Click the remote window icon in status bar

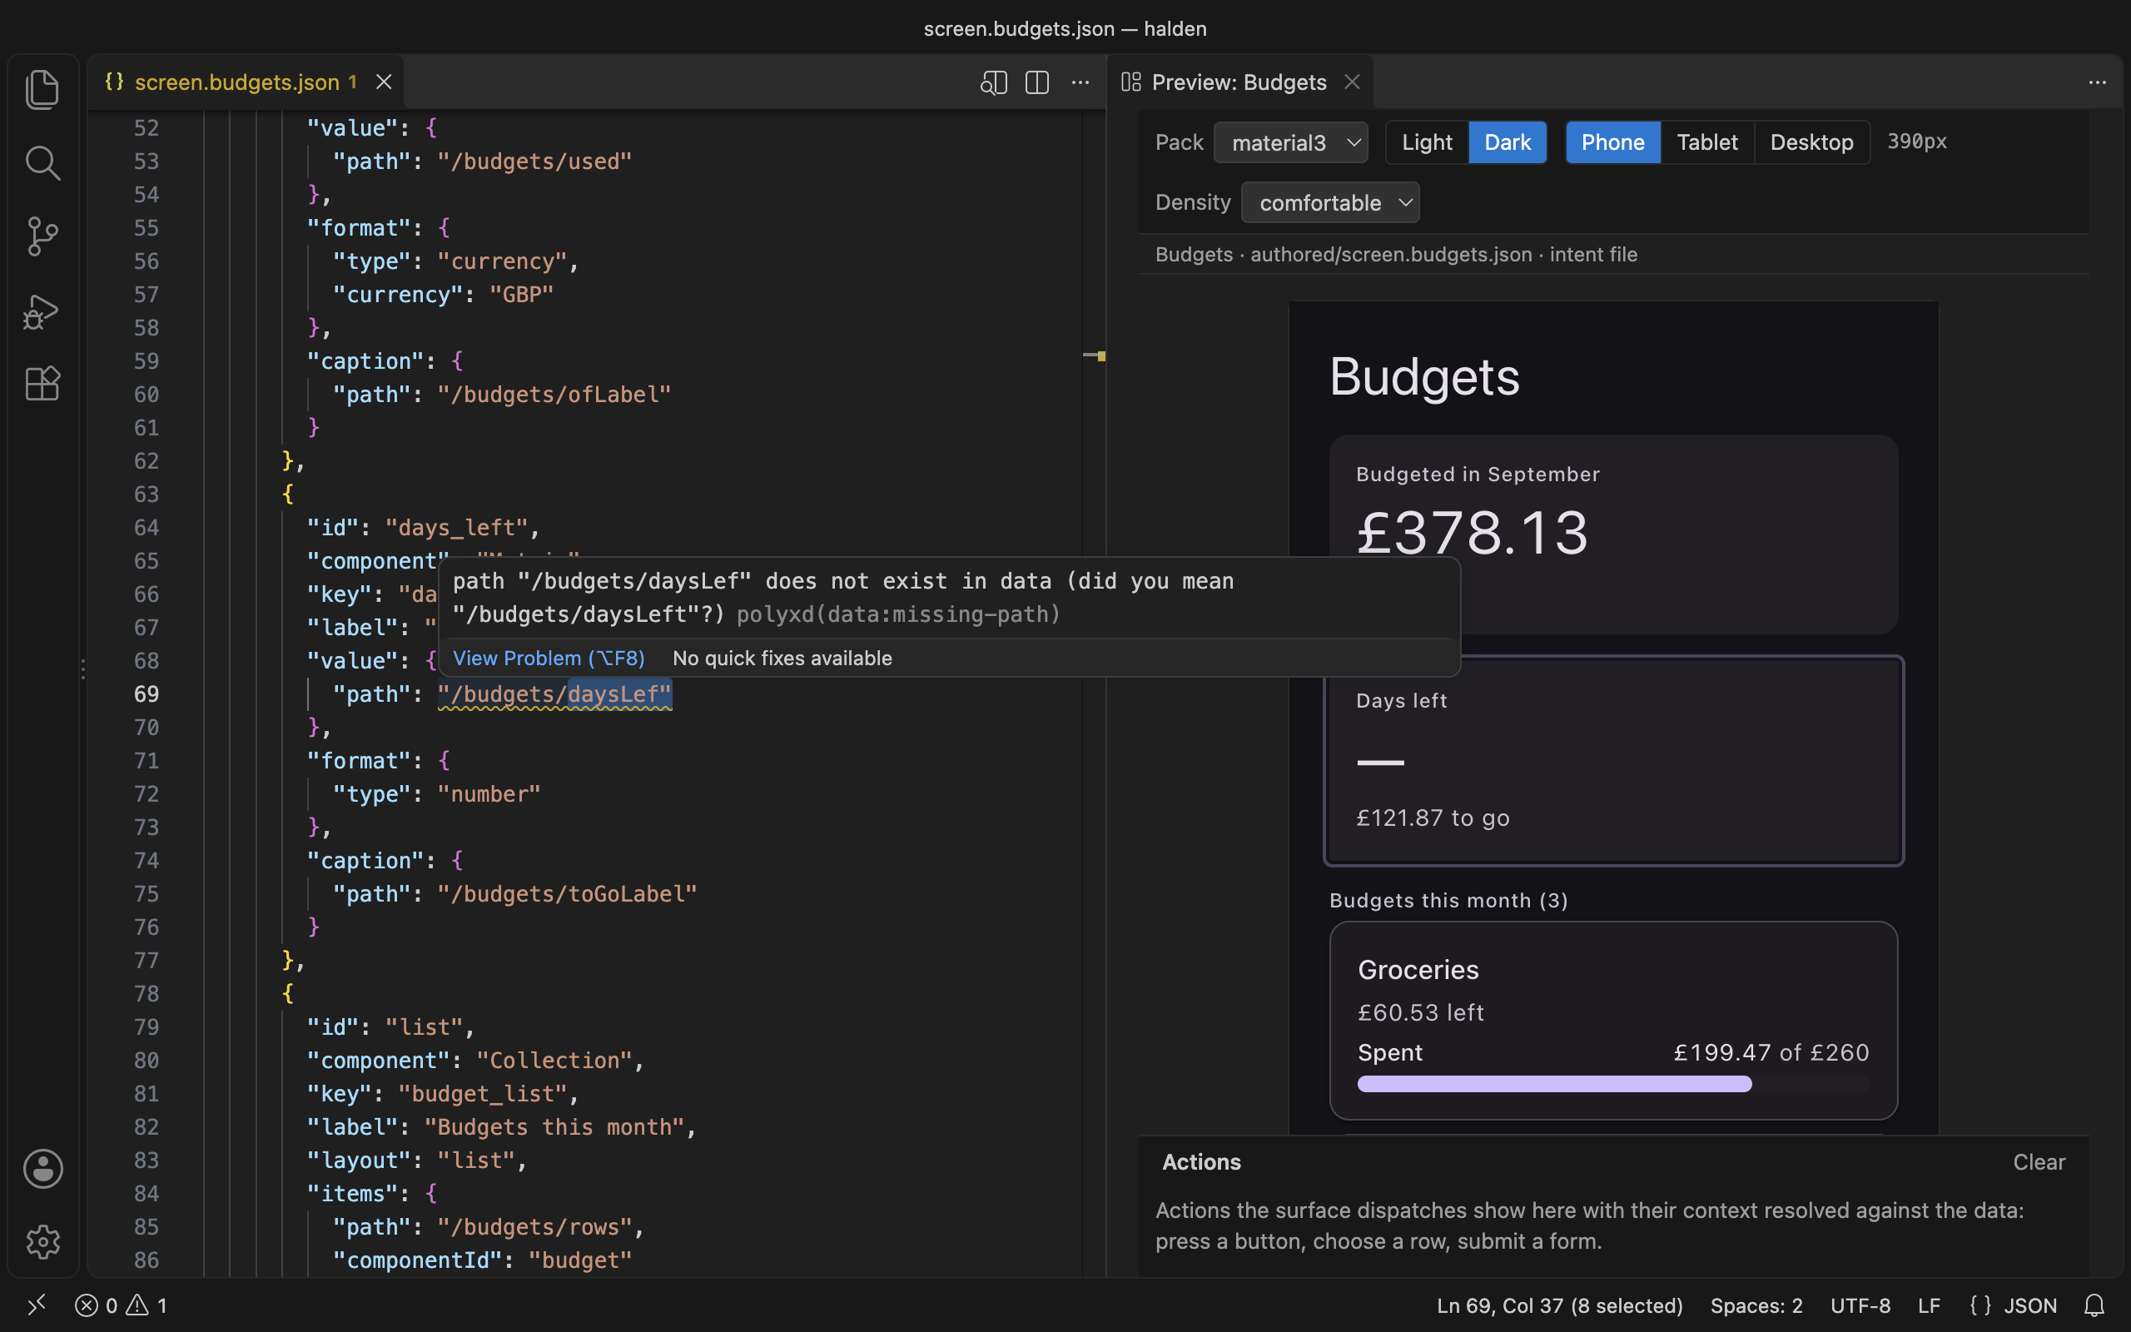(x=36, y=1305)
